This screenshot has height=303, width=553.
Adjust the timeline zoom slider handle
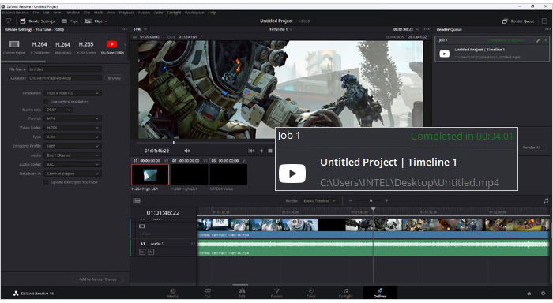pyautogui.click(x=371, y=200)
